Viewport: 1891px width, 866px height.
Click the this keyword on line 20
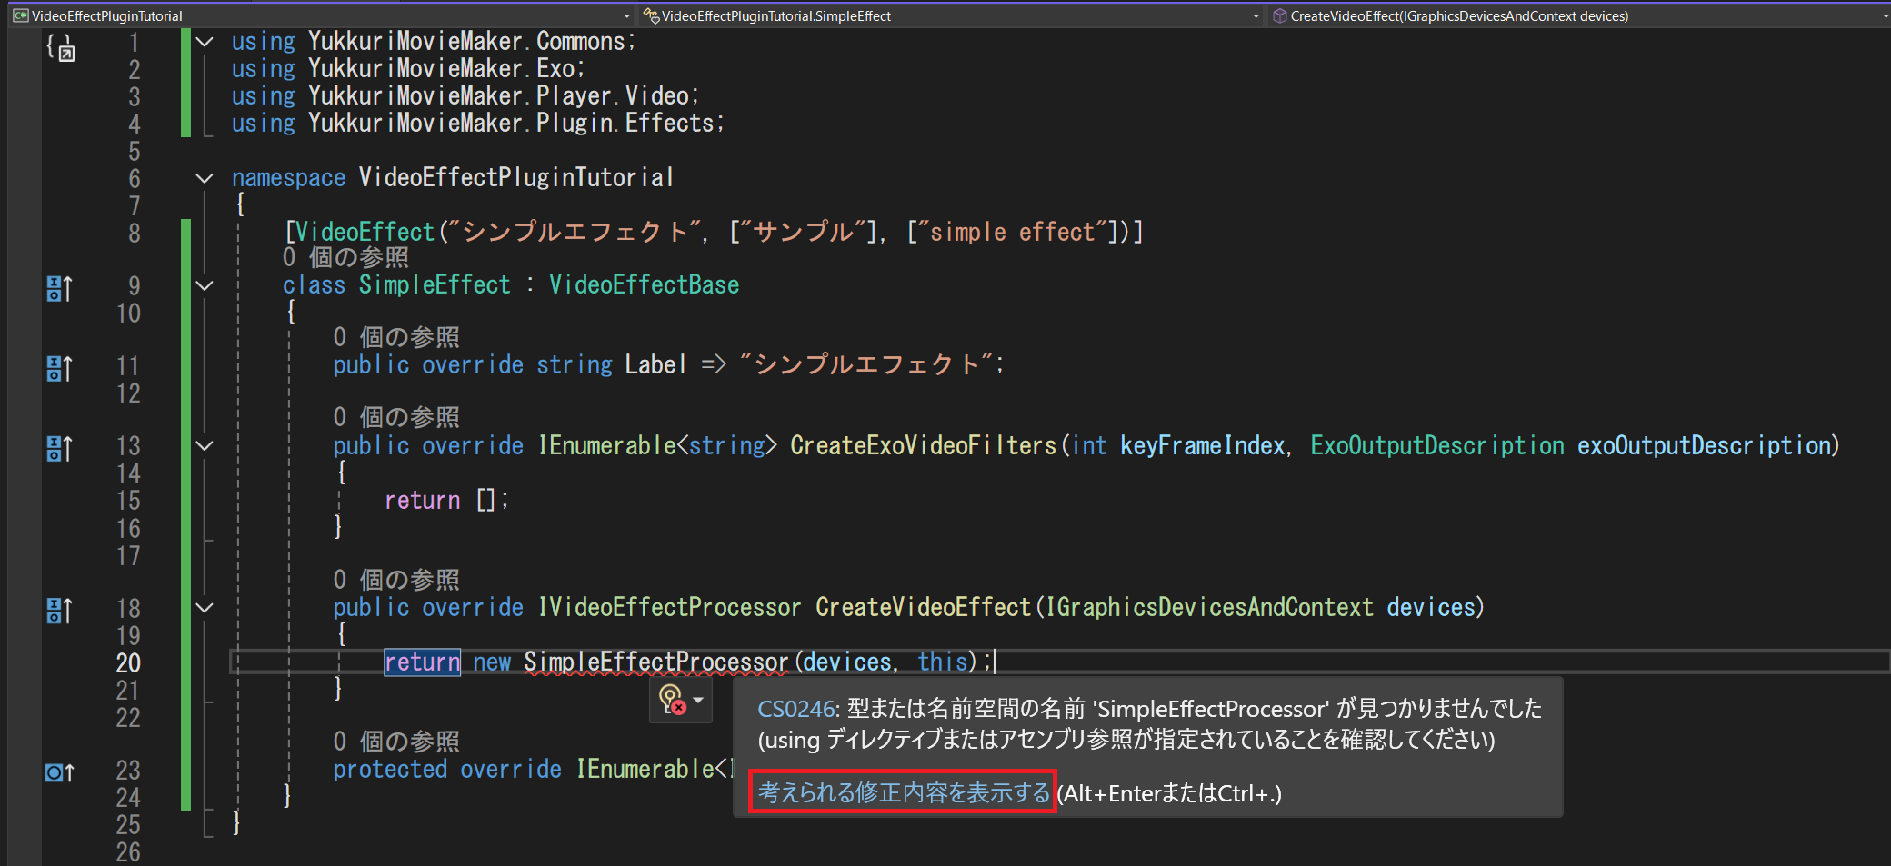pos(942,662)
